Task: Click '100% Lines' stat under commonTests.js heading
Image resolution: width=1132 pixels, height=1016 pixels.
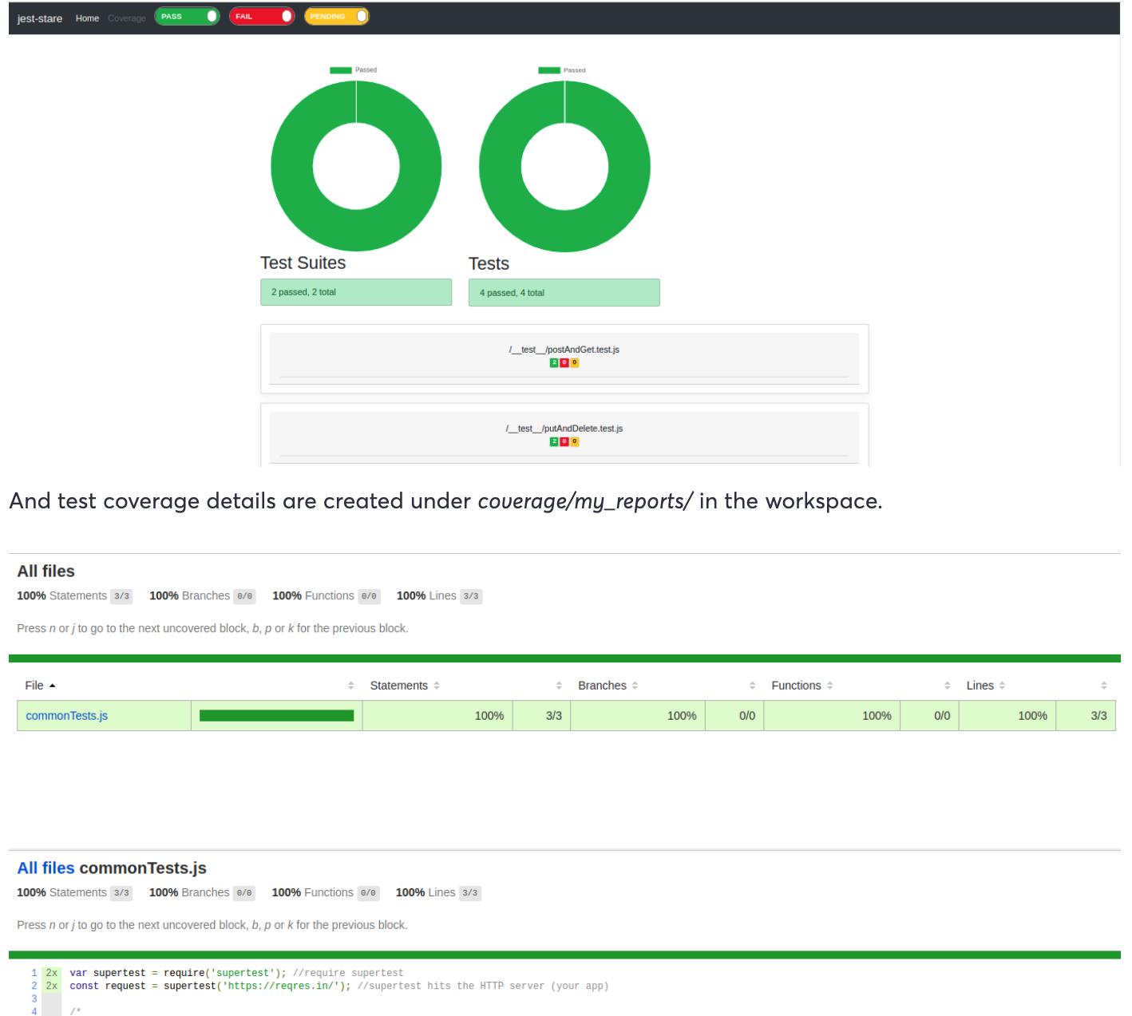Action: click(x=439, y=893)
